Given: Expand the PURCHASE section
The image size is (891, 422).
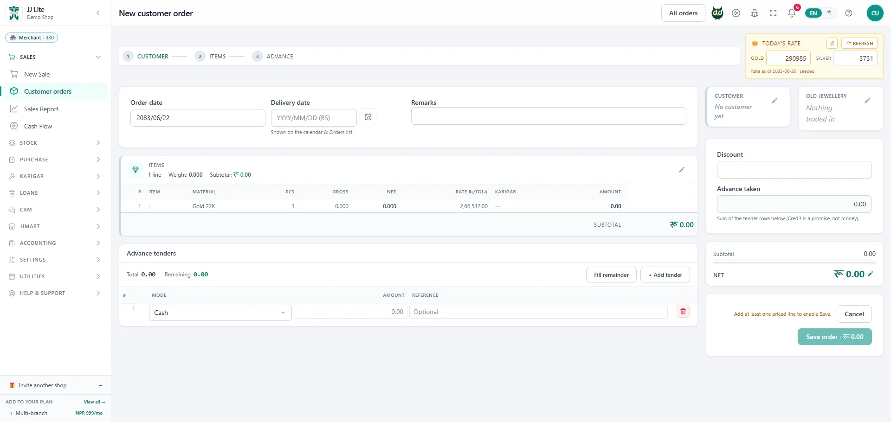Looking at the screenshot, I should (x=98, y=160).
